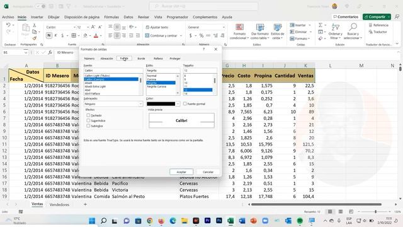Check the Tachado checkbox
This screenshot has width=403, height=227.
click(x=88, y=115)
